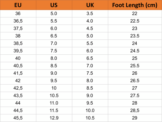The width and height of the screenshot is (162, 122).
Task: Select UK size 3.5 cell
Action: point(90,14)
